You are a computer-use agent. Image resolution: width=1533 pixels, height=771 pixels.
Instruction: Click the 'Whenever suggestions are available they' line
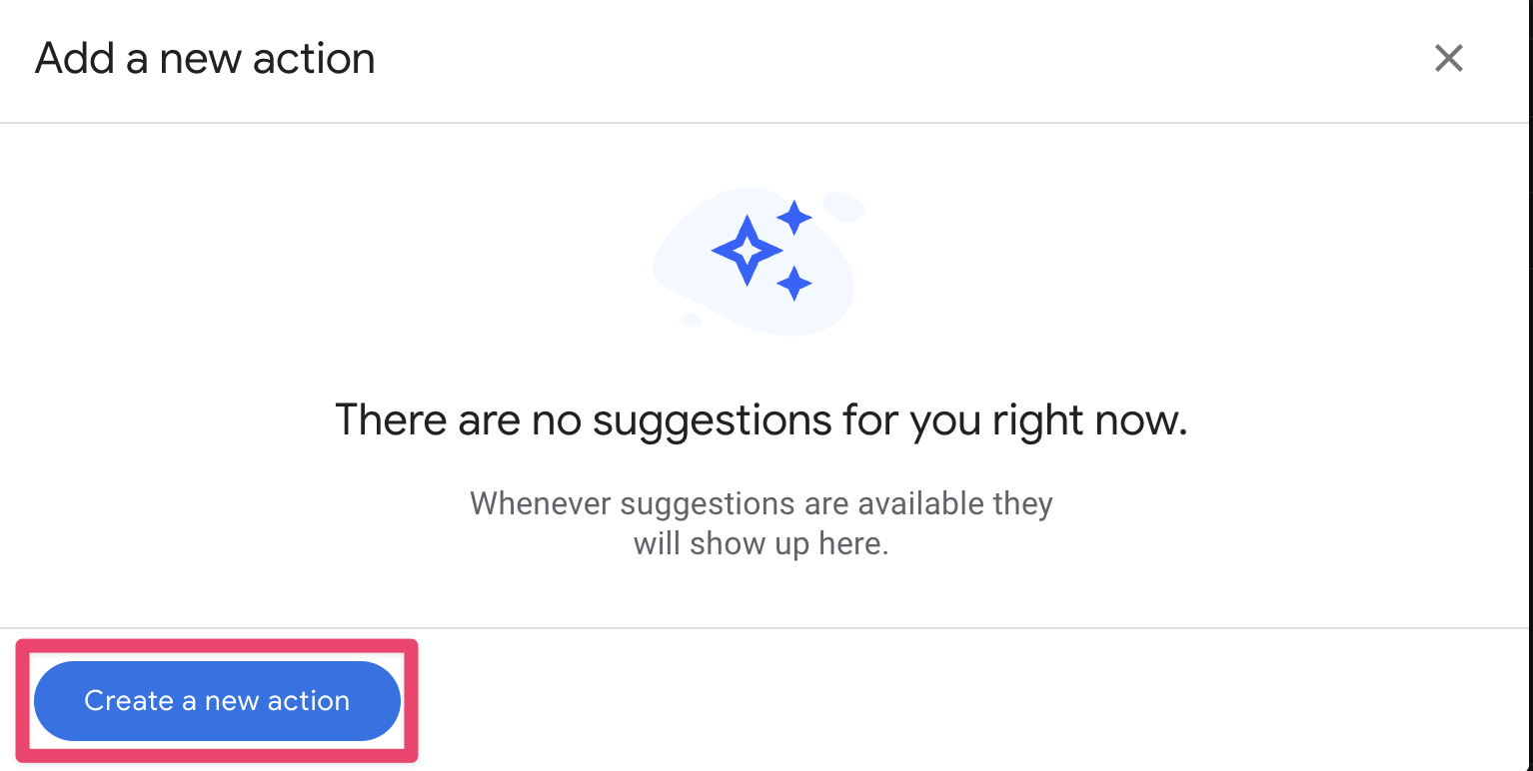pos(761,503)
